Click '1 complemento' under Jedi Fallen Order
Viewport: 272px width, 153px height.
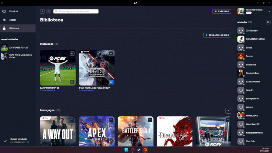86,91
